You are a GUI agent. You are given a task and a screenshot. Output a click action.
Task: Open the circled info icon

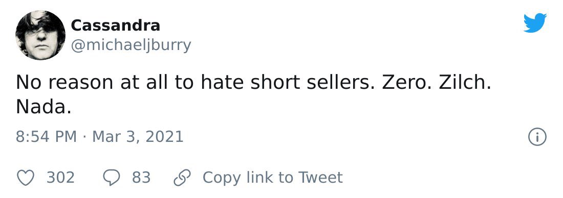(537, 137)
